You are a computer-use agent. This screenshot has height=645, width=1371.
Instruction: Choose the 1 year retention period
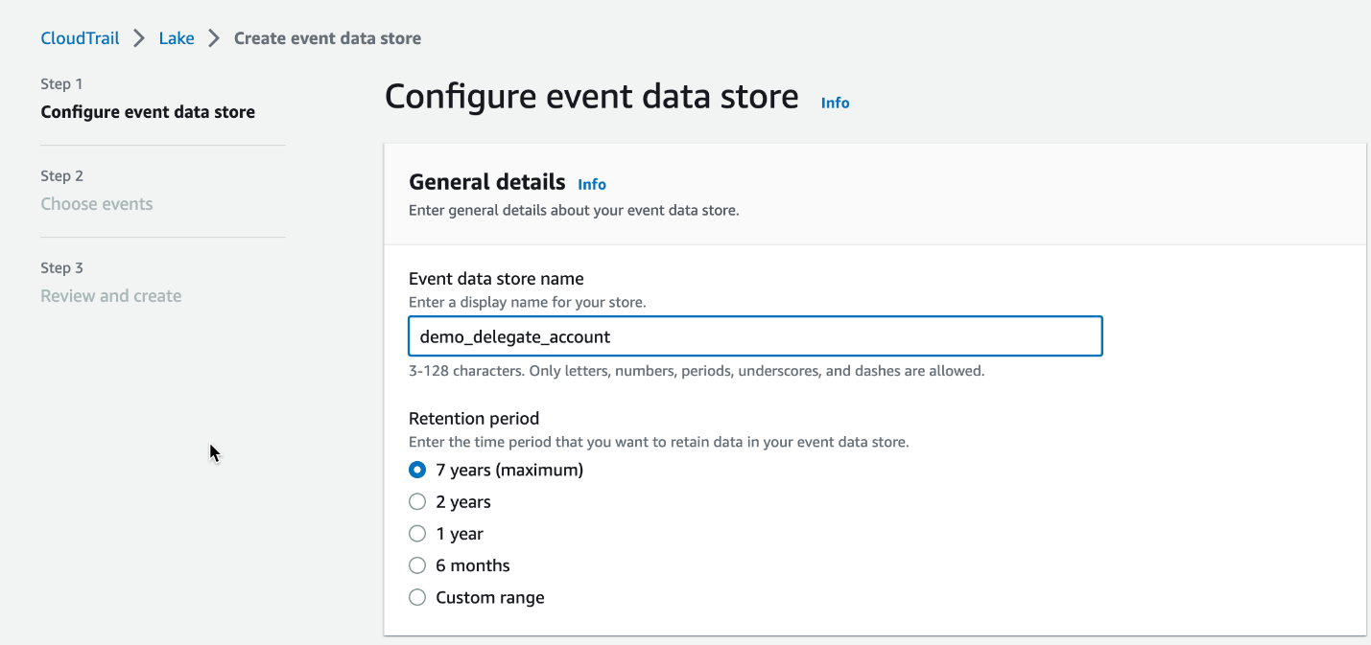click(417, 533)
